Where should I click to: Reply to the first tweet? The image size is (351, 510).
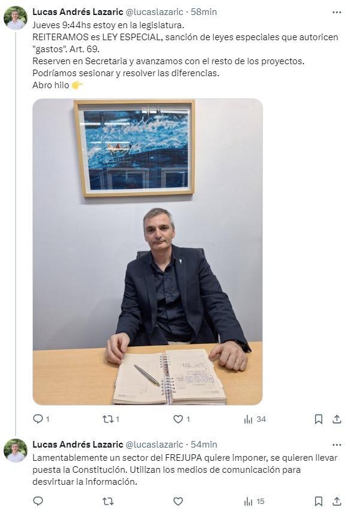tap(38, 419)
